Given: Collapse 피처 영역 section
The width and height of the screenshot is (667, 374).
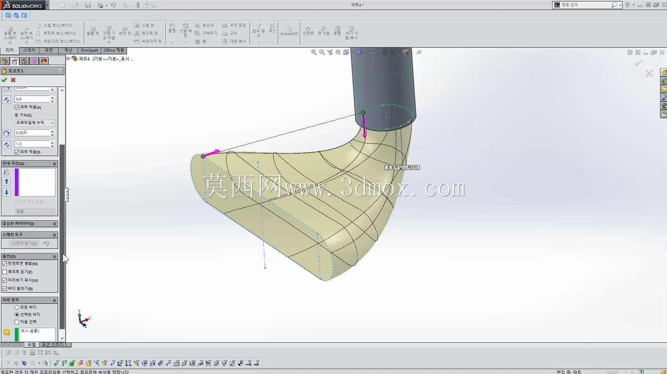Looking at the screenshot, I should click(x=54, y=300).
